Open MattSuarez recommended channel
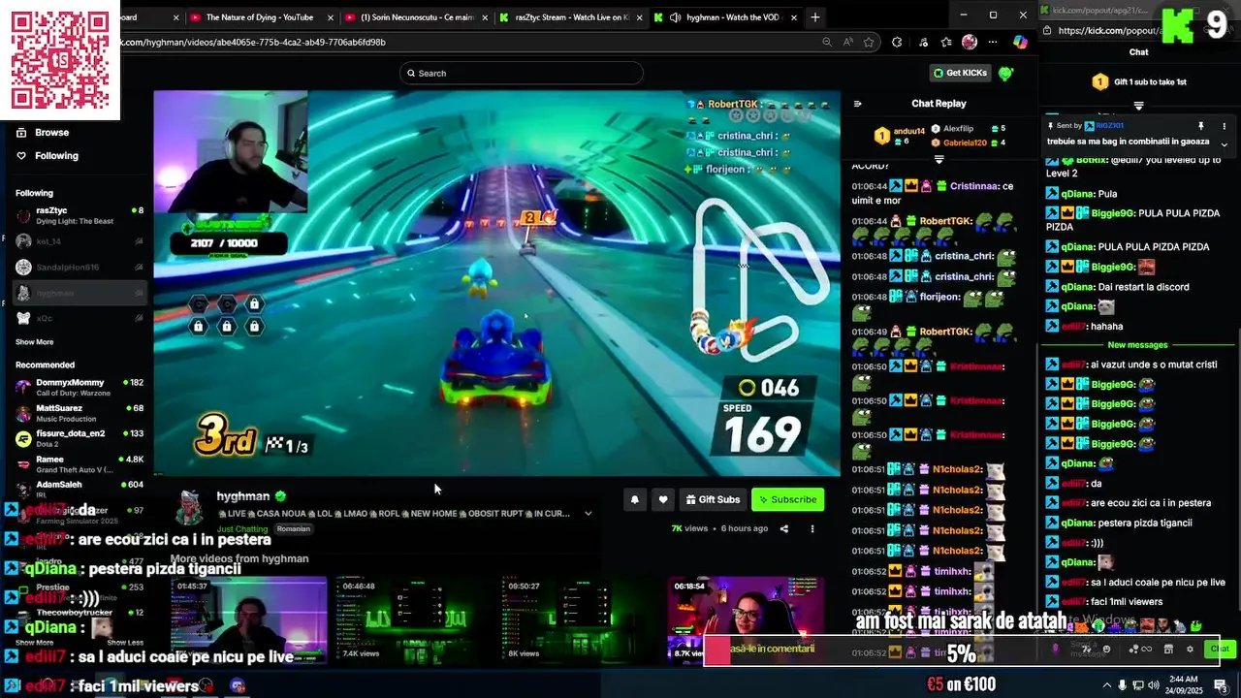Screen dimensions: 1241x698 [80, 413]
